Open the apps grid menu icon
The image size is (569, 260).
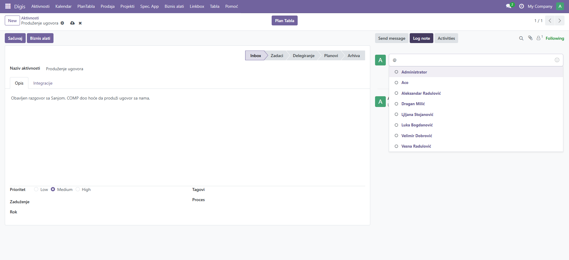(x=8, y=6)
